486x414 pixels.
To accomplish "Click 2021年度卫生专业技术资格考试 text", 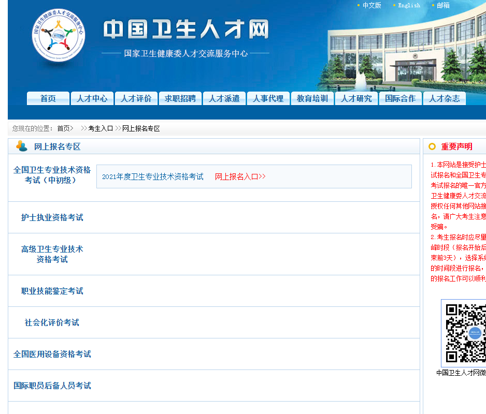I will pyautogui.click(x=153, y=176).
